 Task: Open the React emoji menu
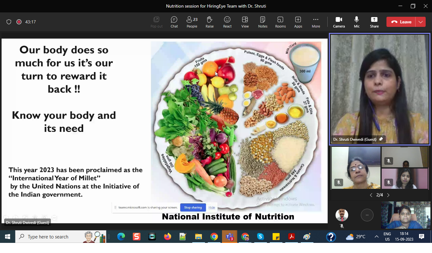coord(227,22)
